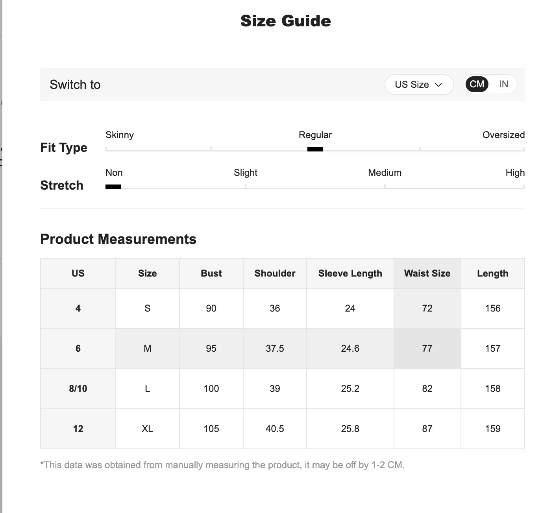This screenshot has width=540, height=513.
Task: Click the M size cell
Action: [148, 349]
